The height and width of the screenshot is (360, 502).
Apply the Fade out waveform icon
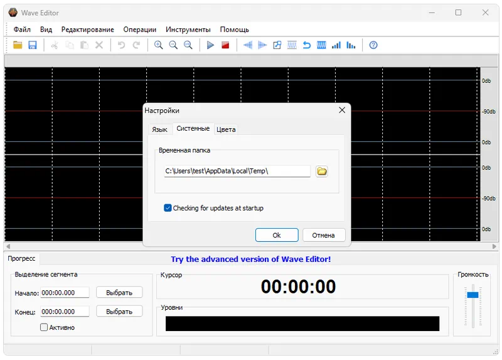[x=262, y=45]
